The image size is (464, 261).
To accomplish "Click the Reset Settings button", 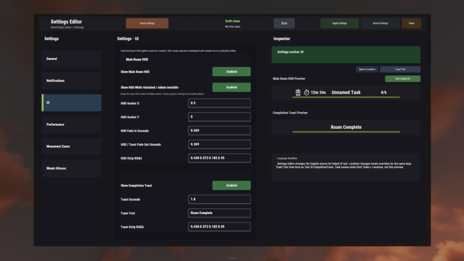I will pyautogui.click(x=147, y=23).
